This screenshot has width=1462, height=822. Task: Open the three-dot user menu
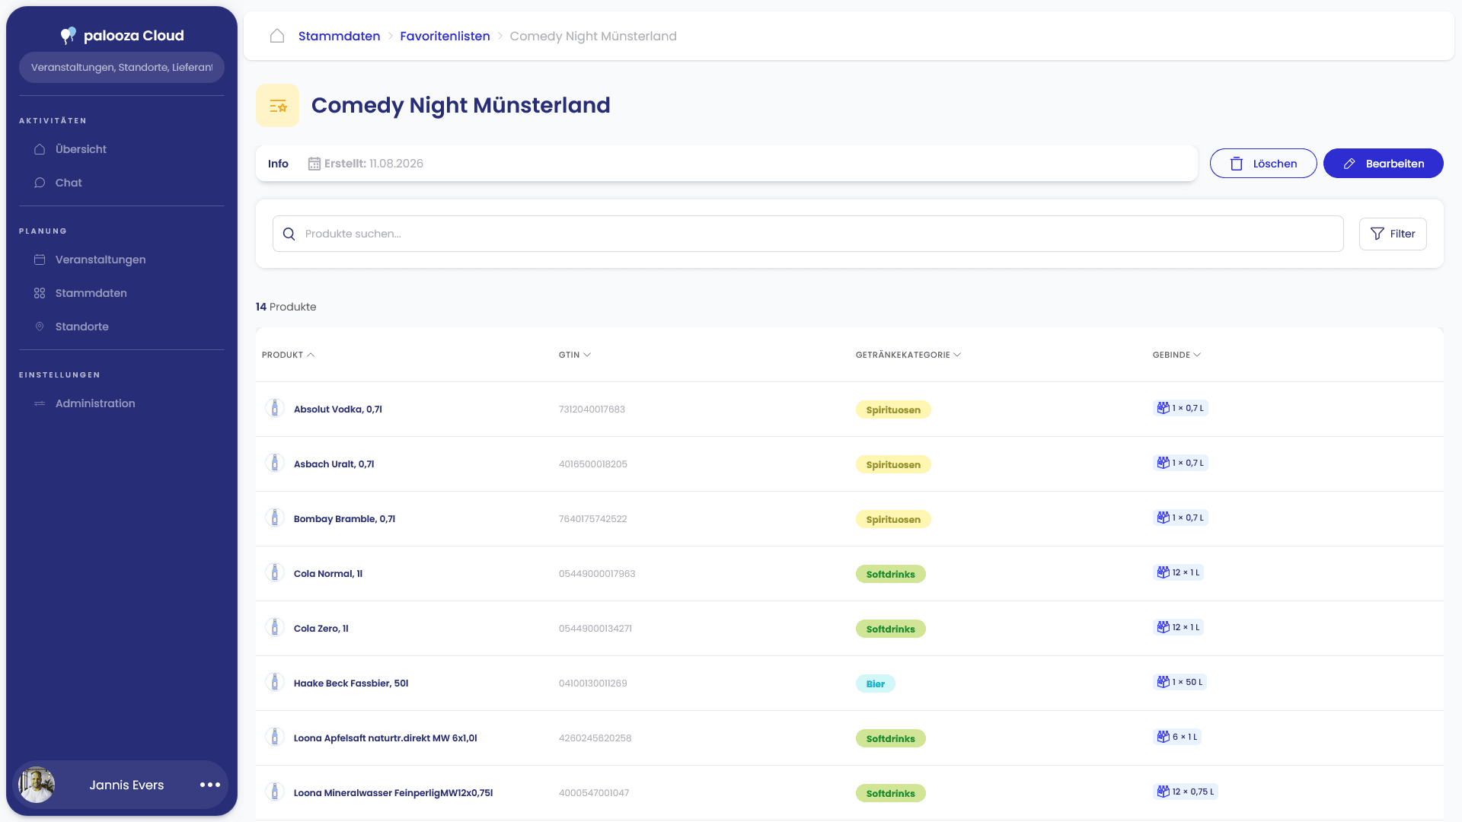point(210,785)
